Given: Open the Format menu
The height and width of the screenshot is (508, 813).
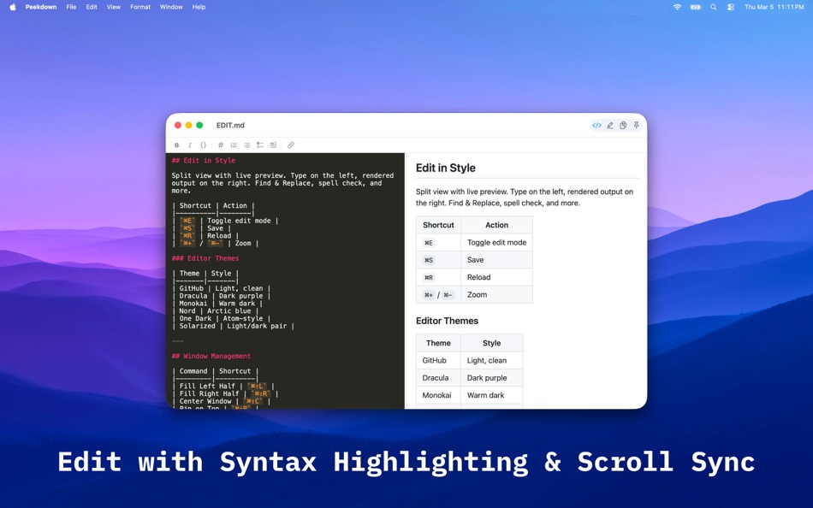Looking at the screenshot, I should point(140,7).
